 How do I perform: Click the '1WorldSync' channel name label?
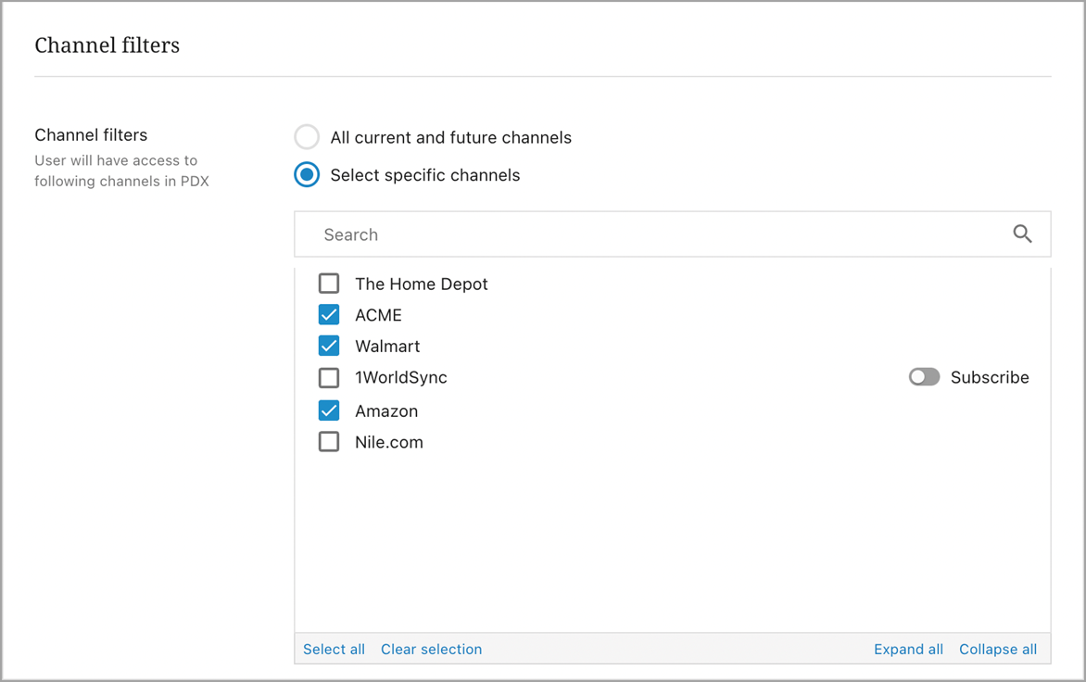(x=401, y=377)
